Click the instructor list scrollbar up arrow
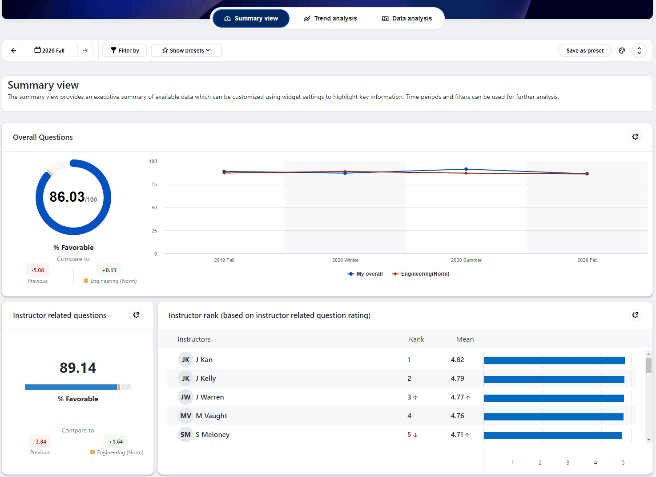Screen dimensions: 656x477 pos(648,354)
